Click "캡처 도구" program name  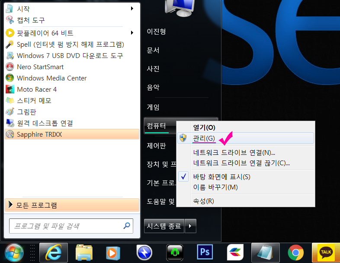(31, 20)
